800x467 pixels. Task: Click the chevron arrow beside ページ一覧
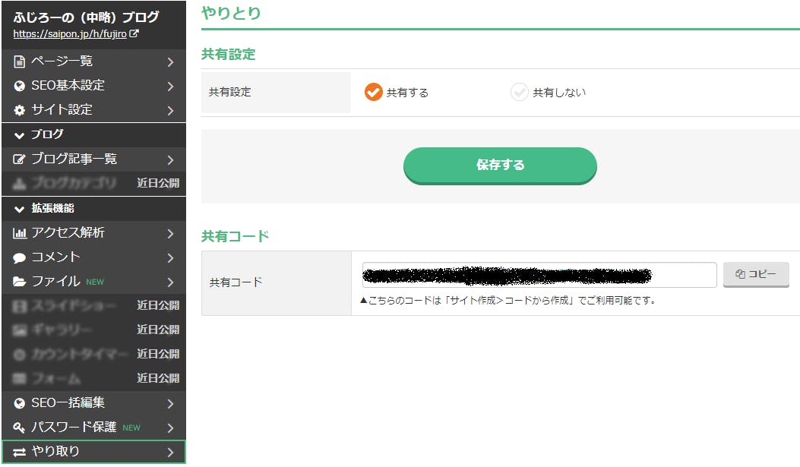(171, 62)
